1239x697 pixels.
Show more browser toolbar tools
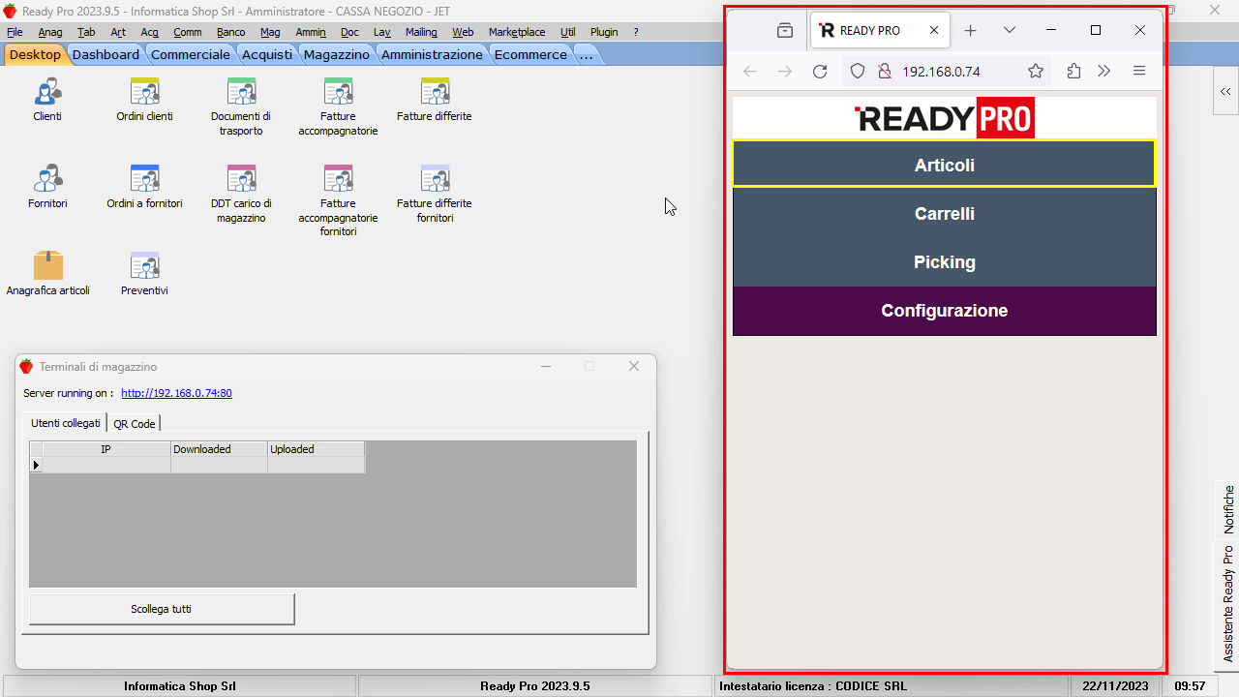1104,71
